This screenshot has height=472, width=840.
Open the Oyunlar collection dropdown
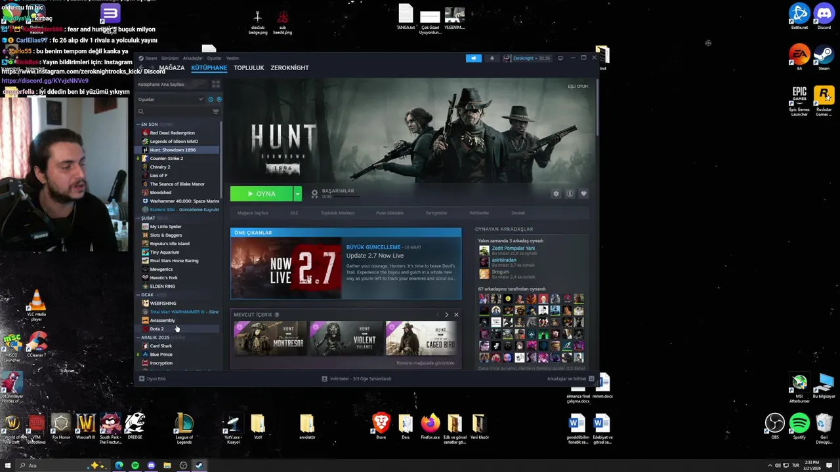point(171,100)
